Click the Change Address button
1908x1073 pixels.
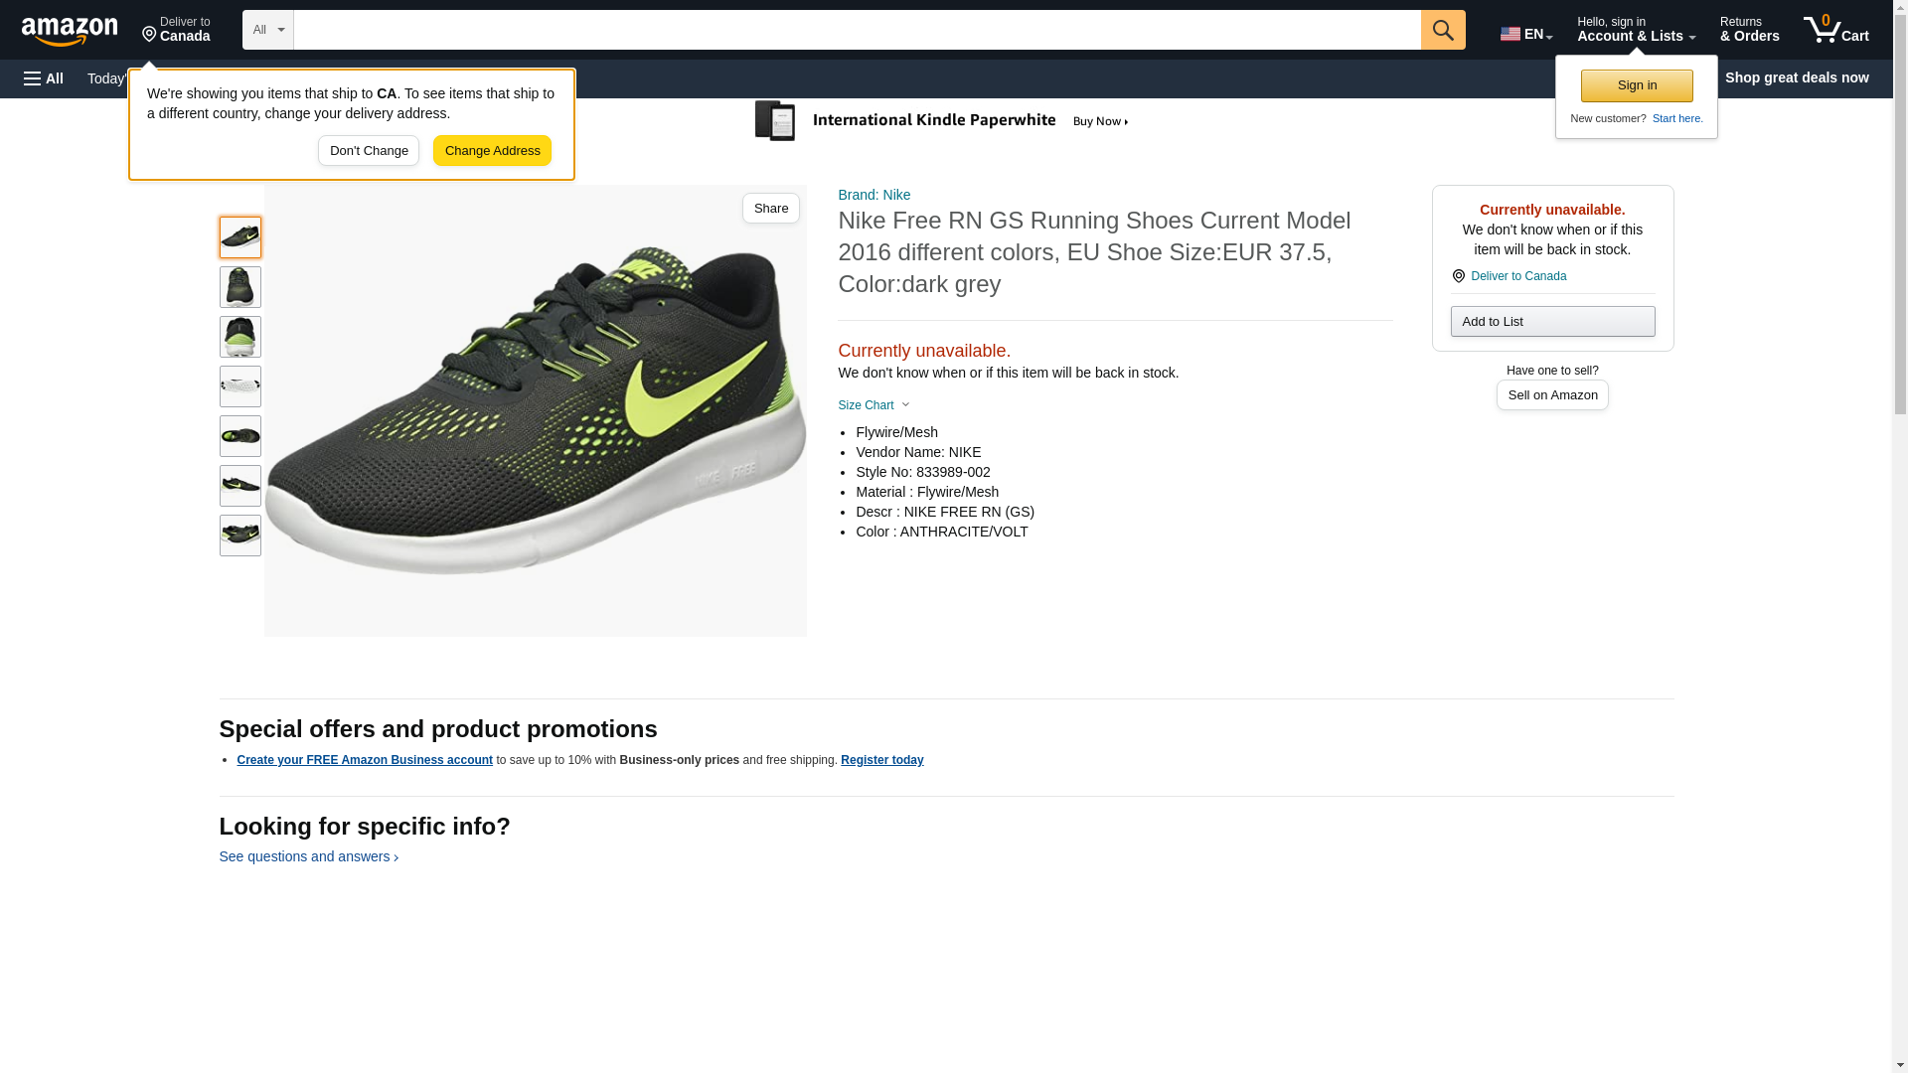click(492, 151)
